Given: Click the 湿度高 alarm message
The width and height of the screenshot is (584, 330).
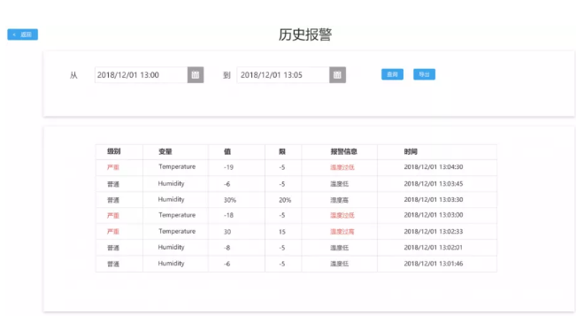Looking at the screenshot, I should [339, 200].
